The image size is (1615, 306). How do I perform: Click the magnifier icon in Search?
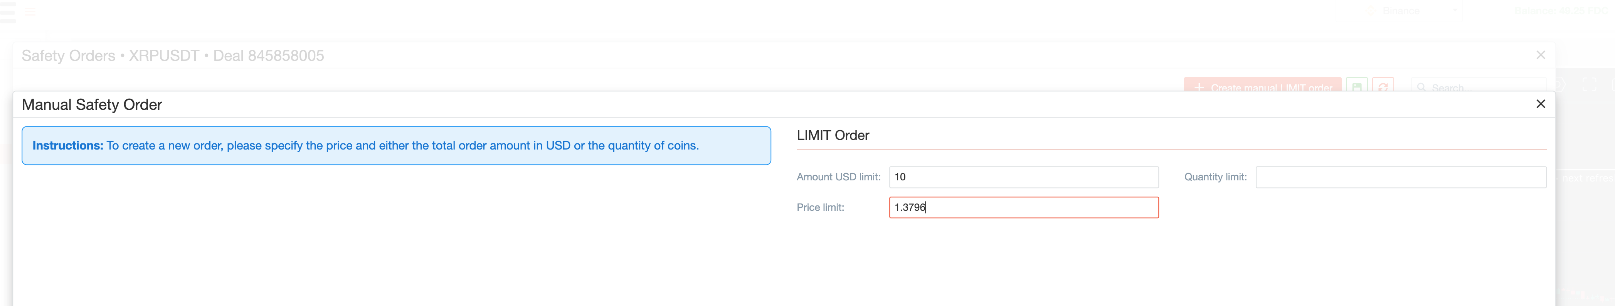click(1421, 87)
